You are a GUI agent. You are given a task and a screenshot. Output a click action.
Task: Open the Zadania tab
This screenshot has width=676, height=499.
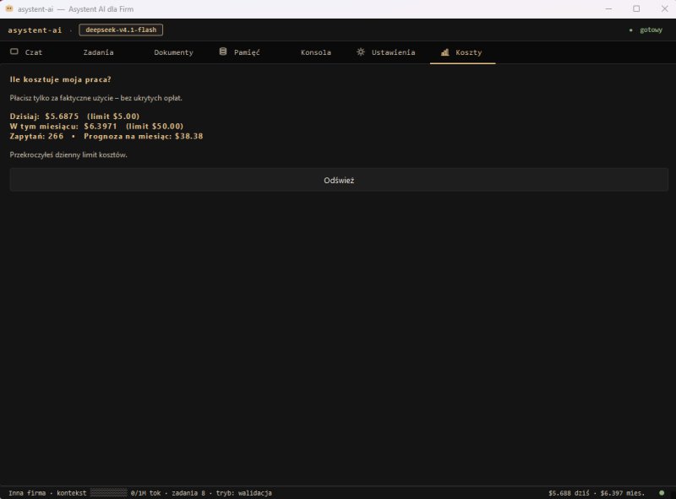pyautogui.click(x=98, y=52)
